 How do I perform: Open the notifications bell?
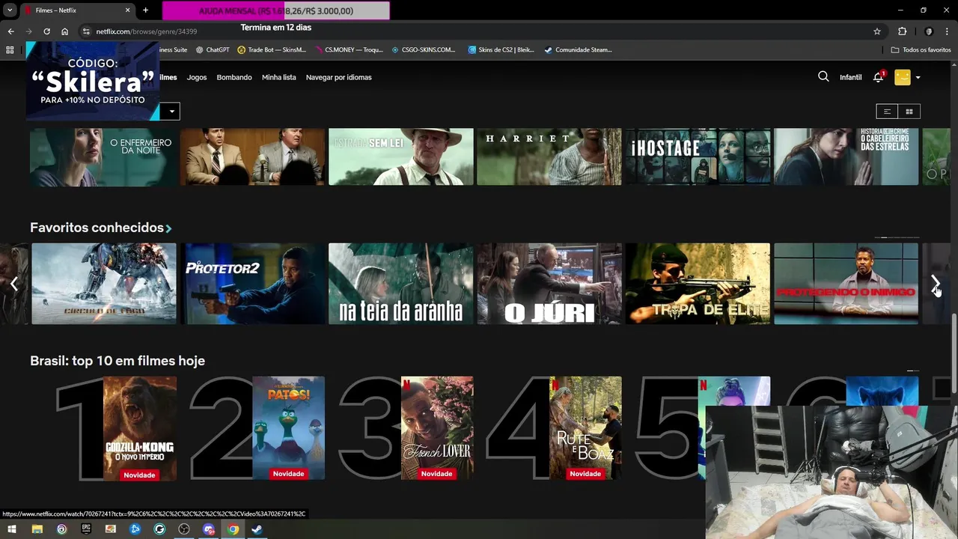click(879, 77)
